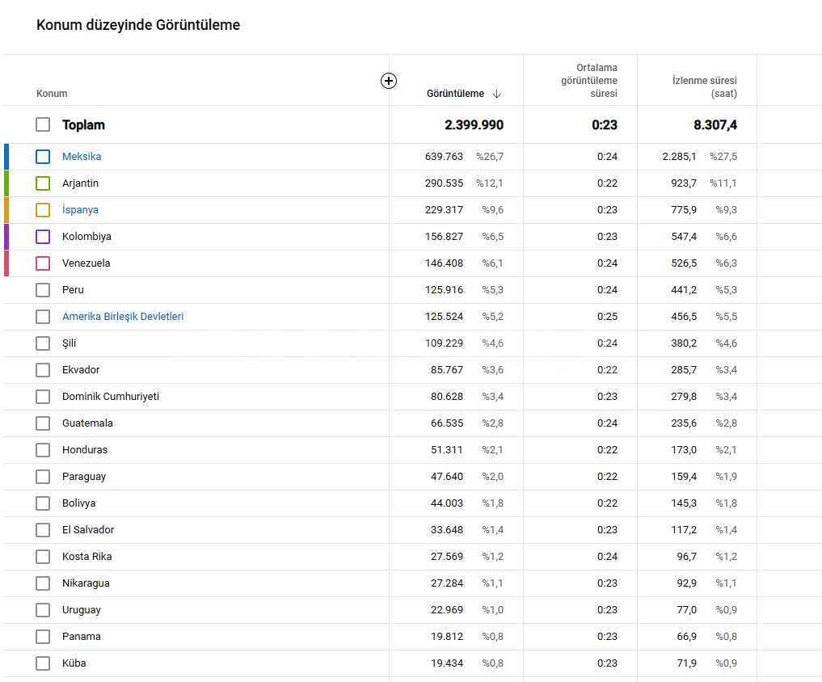822x682 pixels.
Task: Click the sort arrow next to Görüntüleme
Action: (496, 94)
